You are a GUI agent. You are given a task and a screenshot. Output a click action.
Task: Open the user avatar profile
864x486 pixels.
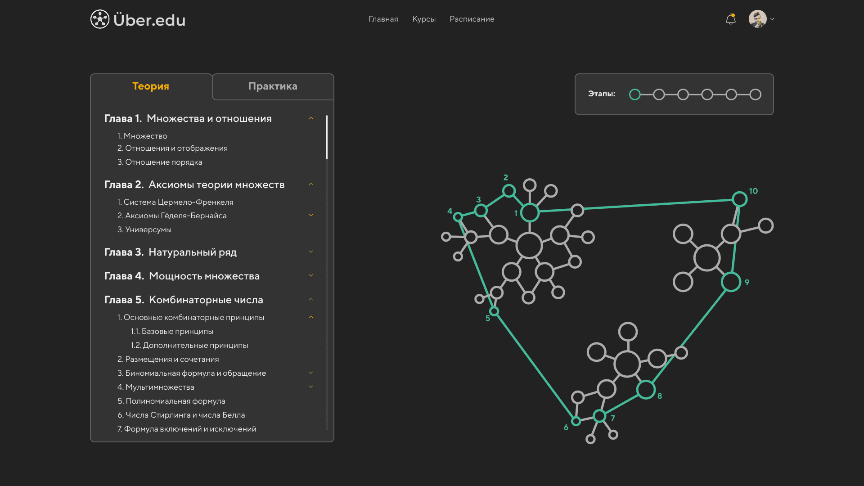click(758, 19)
